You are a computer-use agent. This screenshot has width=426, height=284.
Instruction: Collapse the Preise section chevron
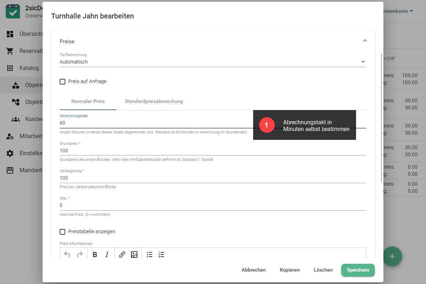coord(365,41)
